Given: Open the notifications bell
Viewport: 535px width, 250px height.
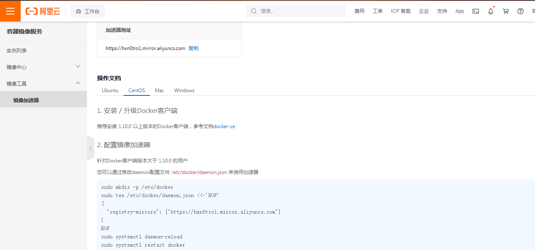Looking at the screenshot, I should tap(491, 11).
